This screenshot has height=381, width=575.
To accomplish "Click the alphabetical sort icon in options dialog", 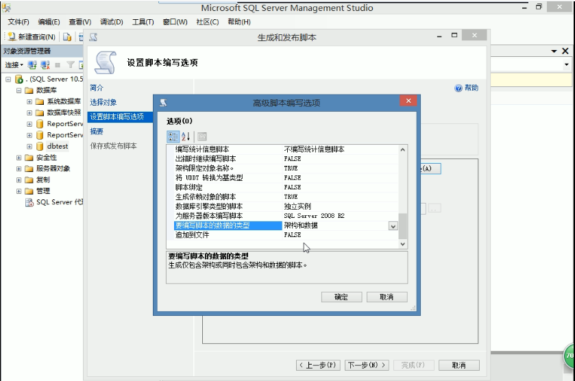I will 186,136.
